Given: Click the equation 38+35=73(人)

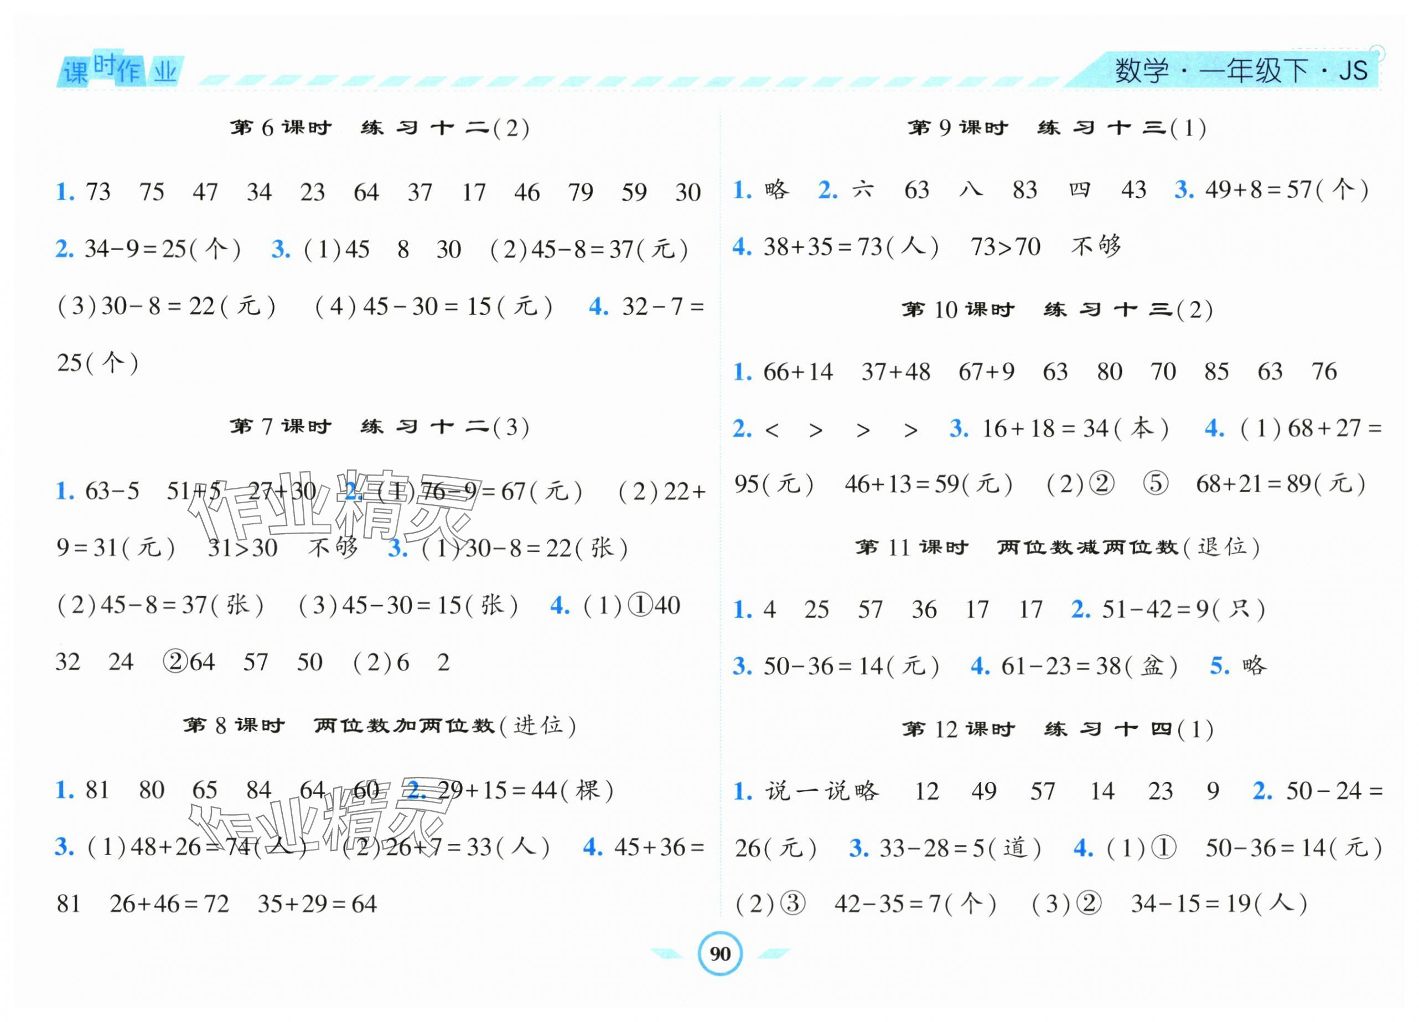Looking at the screenshot, I should (851, 247).
